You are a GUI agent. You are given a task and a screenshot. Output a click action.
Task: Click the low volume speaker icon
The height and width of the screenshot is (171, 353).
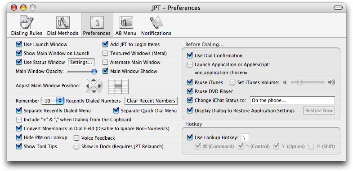285,82
